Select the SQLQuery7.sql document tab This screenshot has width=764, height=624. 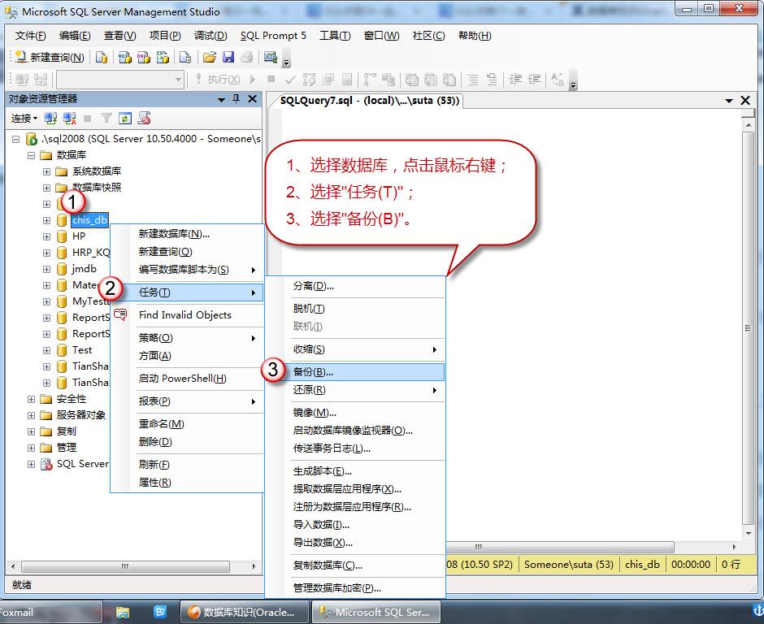pyautogui.click(x=369, y=101)
